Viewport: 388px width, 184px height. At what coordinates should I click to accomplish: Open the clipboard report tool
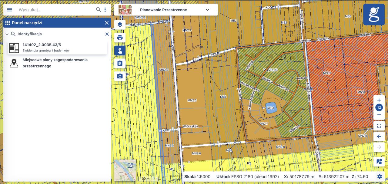(120, 63)
